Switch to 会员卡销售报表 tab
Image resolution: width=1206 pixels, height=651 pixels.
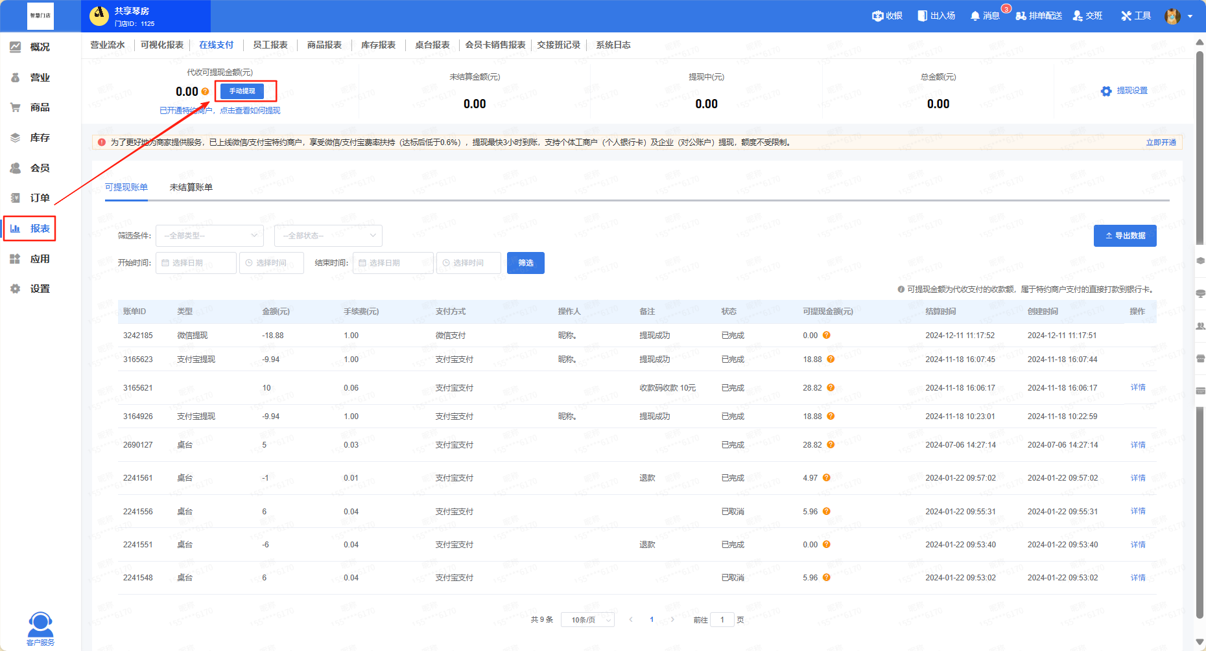[495, 45]
